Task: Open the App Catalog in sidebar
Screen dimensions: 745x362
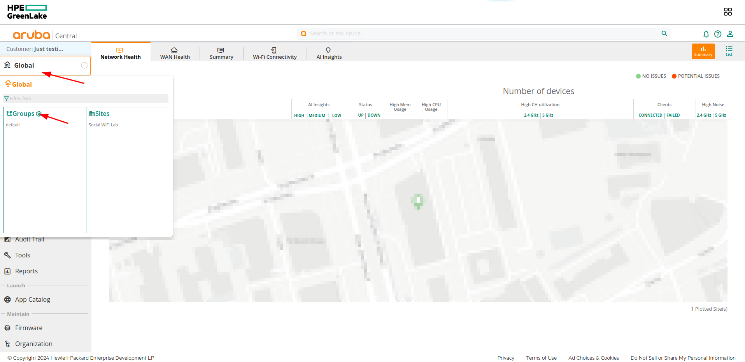Action: [x=32, y=299]
